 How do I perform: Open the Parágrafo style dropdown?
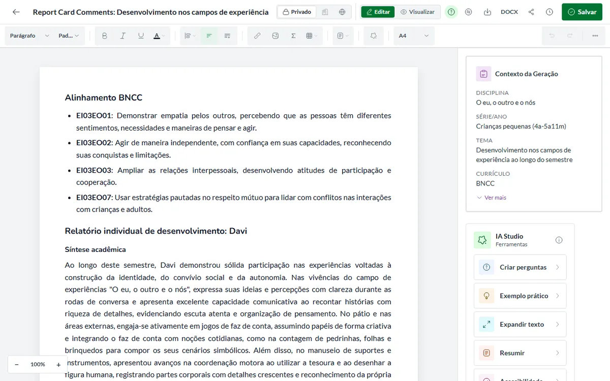29,36
